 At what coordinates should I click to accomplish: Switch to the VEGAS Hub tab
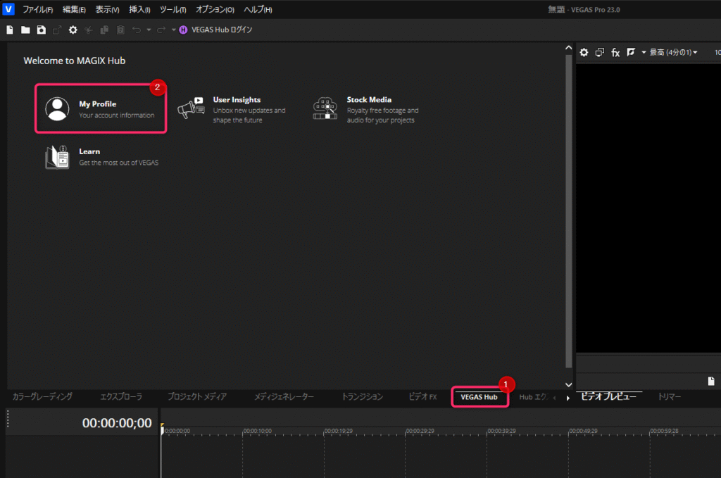479,398
